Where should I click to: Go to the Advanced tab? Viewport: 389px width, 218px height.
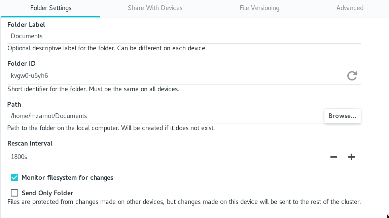point(350,8)
